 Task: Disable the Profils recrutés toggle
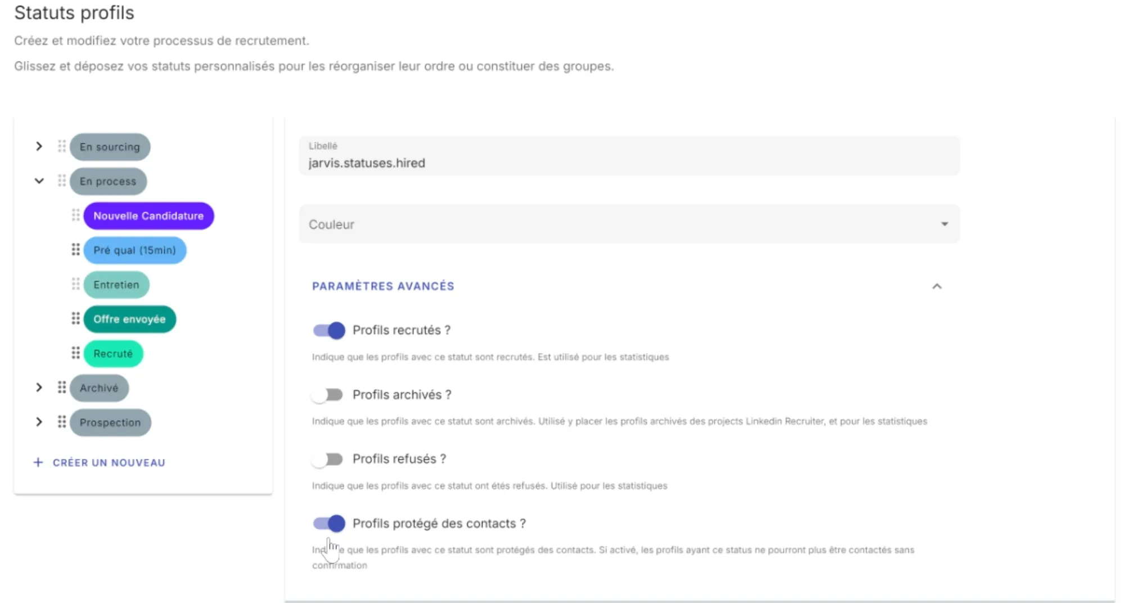pyautogui.click(x=328, y=330)
